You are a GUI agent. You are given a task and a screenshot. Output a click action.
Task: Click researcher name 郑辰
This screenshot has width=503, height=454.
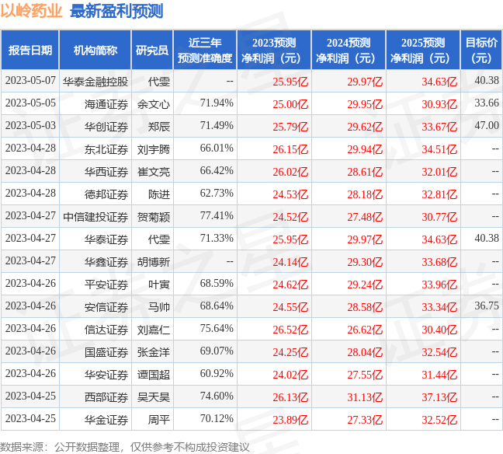(159, 127)
